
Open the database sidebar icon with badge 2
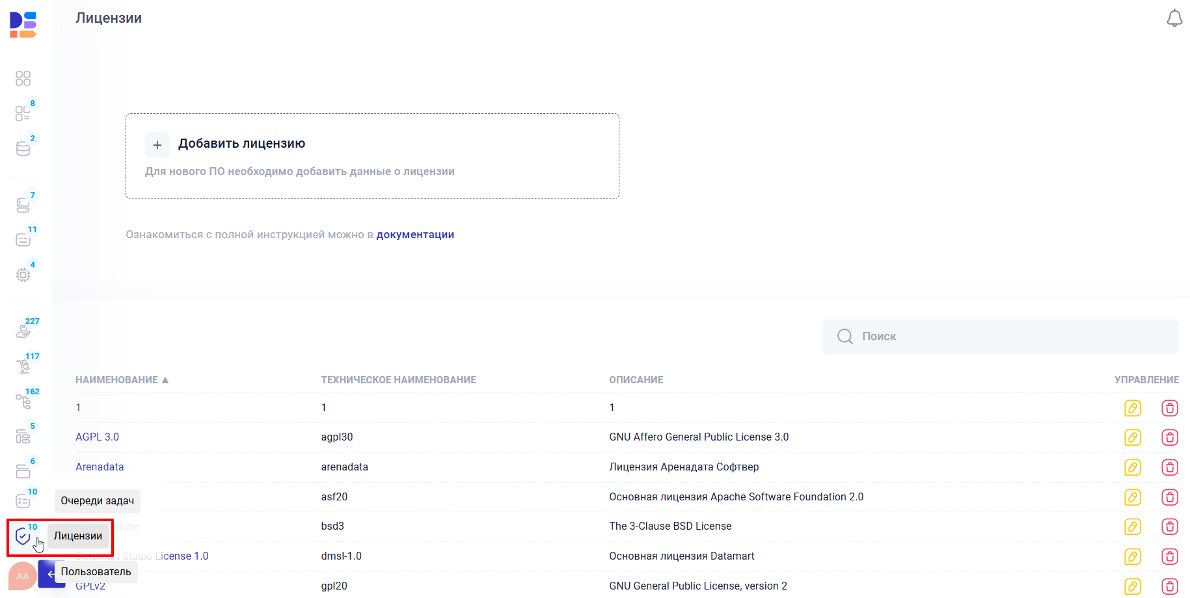[23, 149]
